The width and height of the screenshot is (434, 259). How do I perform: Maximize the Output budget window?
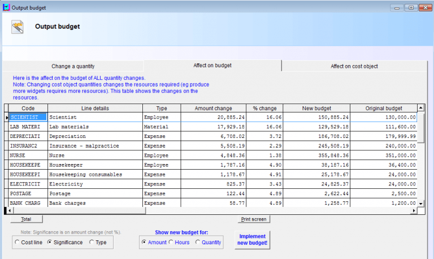click(x=411, y=8)
